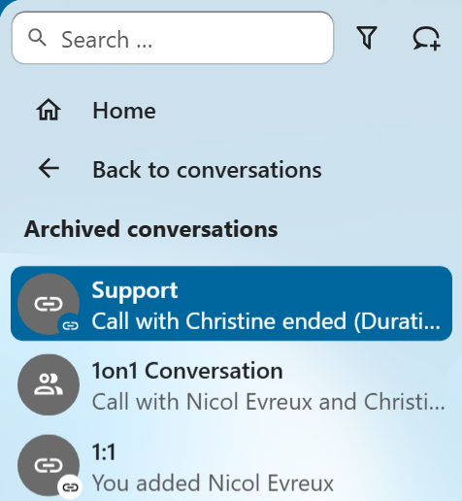462x501 pixels.
Task: Click the 1on1 Conversation group avatar
Action: (49, 384)
